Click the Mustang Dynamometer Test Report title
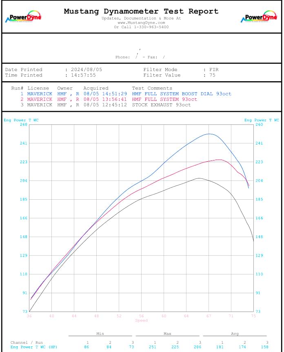Viewport: 284px width, 352px height. 141,11
